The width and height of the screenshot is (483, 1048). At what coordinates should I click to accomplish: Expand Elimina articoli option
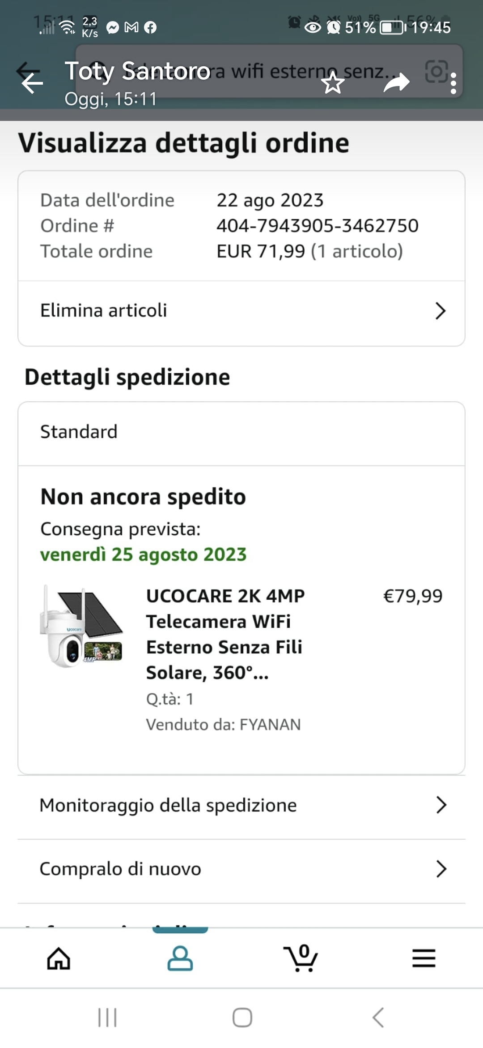[241, 311]
